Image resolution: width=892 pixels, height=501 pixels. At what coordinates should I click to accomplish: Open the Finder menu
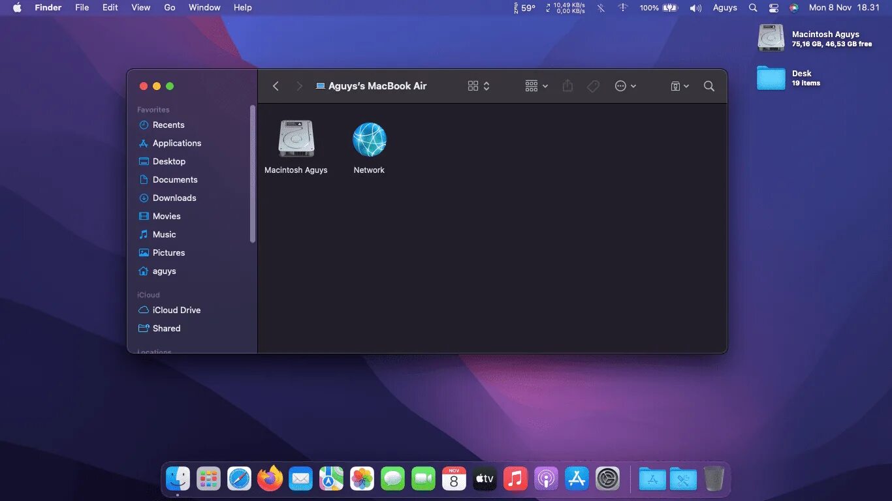(x=48, y=8)
